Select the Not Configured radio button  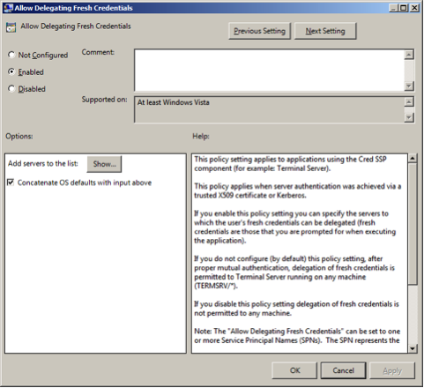click(11, 55)
